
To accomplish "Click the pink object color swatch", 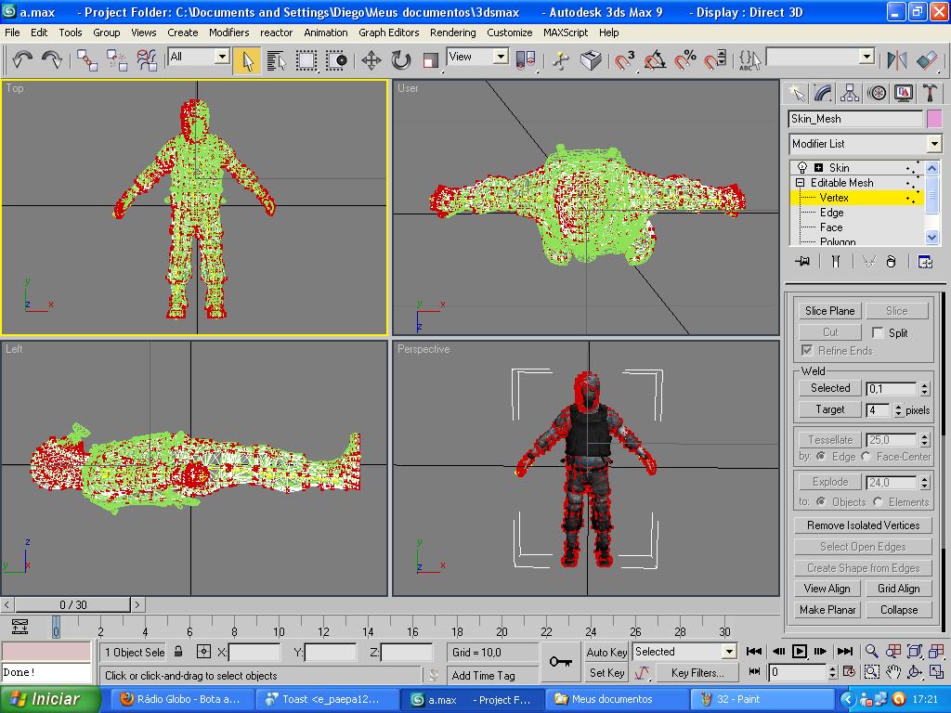I will (x=933, y=119).
